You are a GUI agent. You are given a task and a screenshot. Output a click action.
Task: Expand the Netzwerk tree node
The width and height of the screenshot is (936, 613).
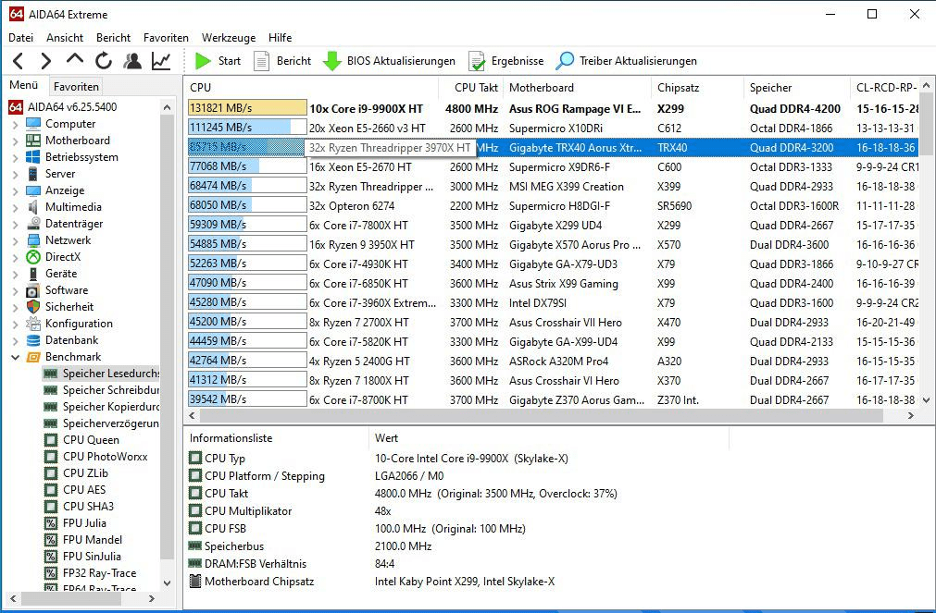click(x=16, y=240)
